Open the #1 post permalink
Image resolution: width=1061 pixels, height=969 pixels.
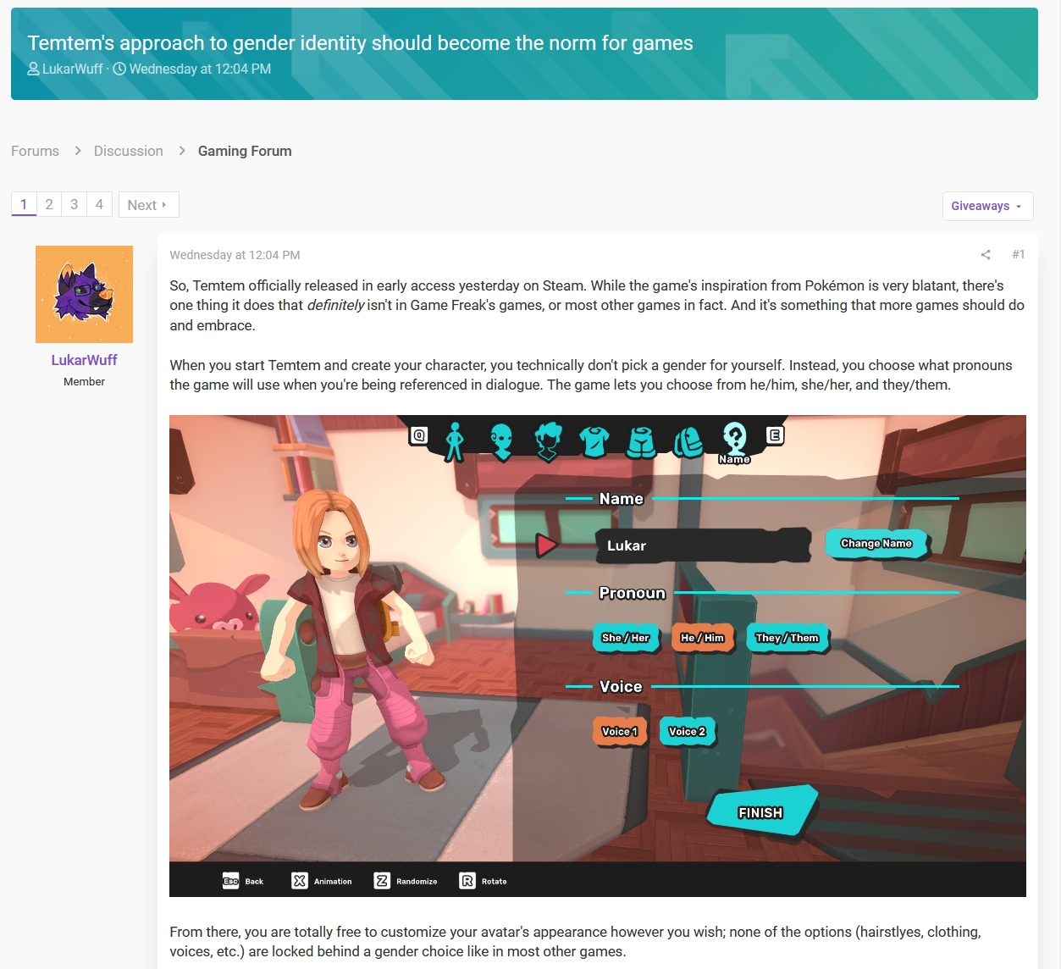click(1019, 254)
